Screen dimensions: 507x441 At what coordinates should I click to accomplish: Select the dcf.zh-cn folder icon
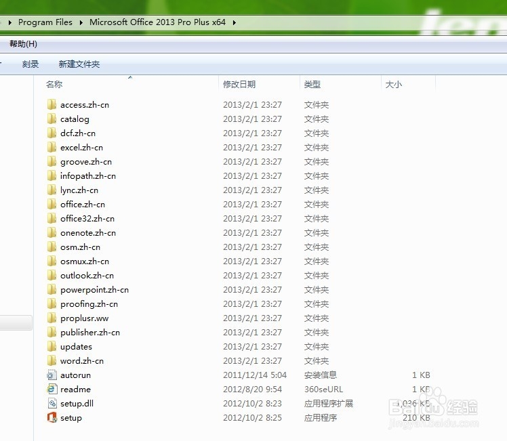[52, 133]
